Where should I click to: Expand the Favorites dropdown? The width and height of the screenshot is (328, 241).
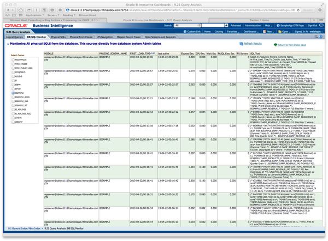tap(233, 32)
